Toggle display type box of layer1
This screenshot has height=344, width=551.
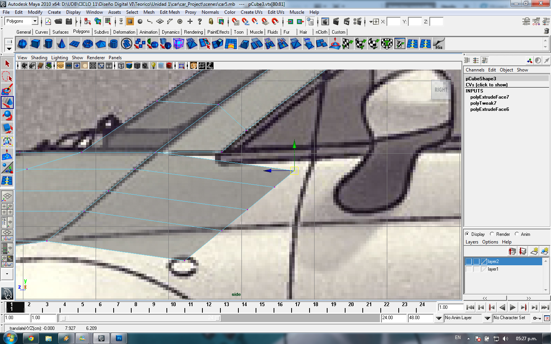[476, 269]
